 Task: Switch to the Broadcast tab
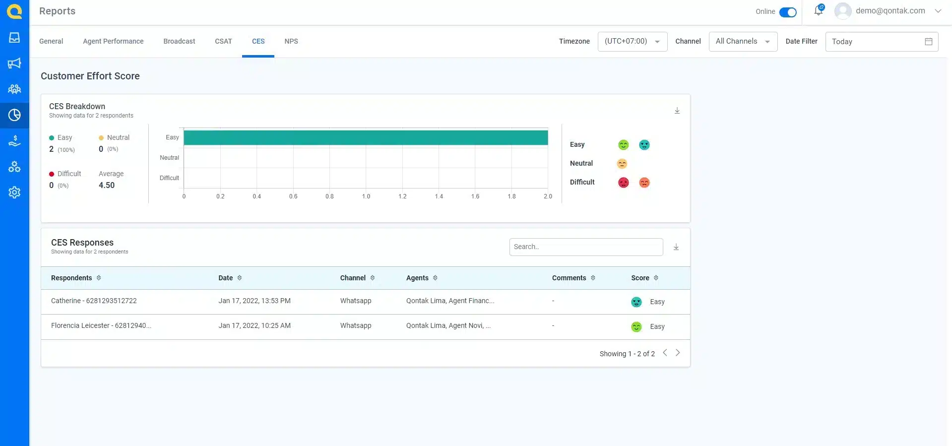pyautogui.click(x=179, y=41)
